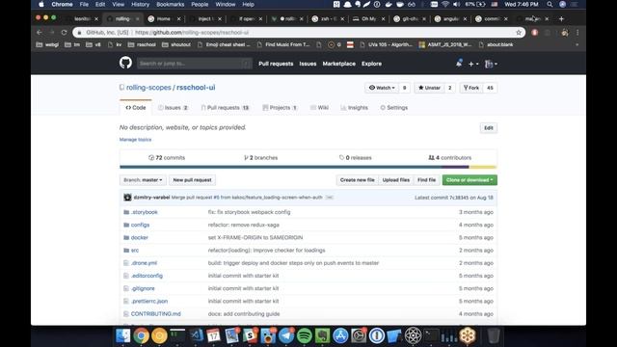The width and height of the screenshot is (617, 347).
Task: Expand the Clone or download dropdown
Action: 469,180
